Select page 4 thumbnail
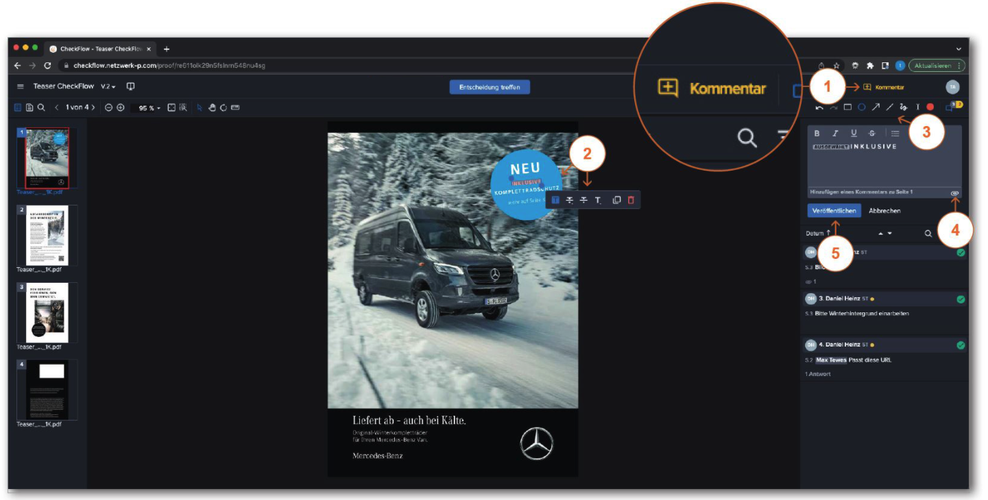Screen dimensions: 988x500 point(47,390)
